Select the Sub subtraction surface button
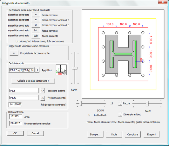The width and height of the screenshot is (169, 146). [36, 36]
